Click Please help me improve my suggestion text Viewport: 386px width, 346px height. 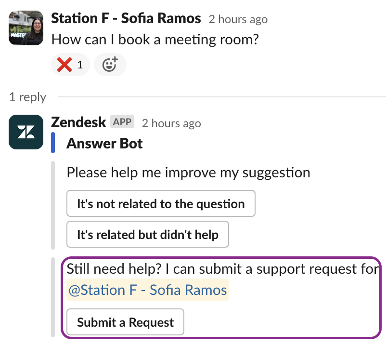click(188, 173)
